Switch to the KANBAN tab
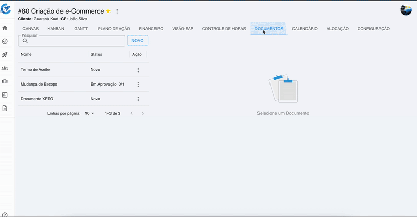The image size is (417, 217). (x=56, y=29)
